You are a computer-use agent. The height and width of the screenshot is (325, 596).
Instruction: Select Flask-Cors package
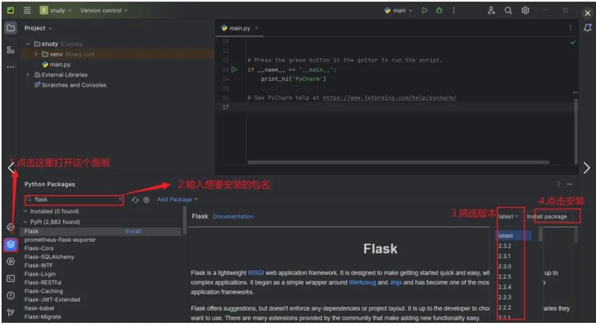(39, 248)
